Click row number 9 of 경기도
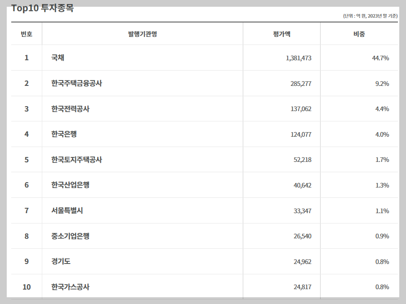The image size is (406, 304). 27,261
